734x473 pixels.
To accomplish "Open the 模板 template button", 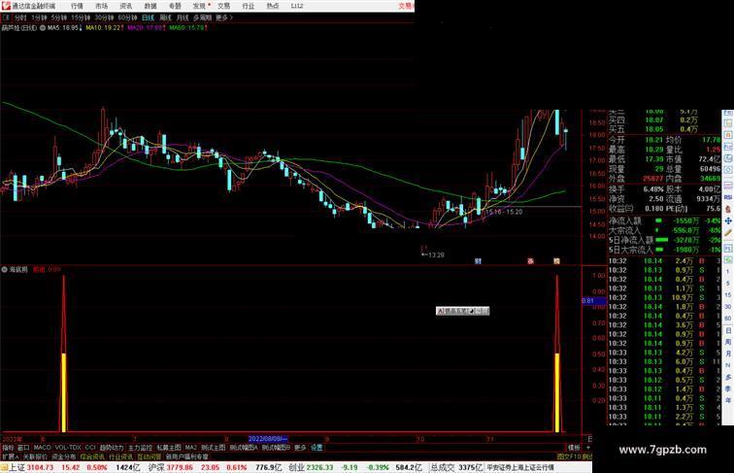I will 574,448.
